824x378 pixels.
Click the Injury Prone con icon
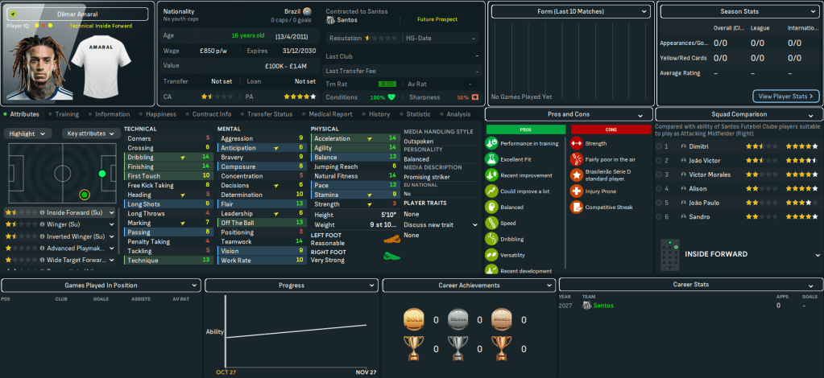click(x=576, y=191)
